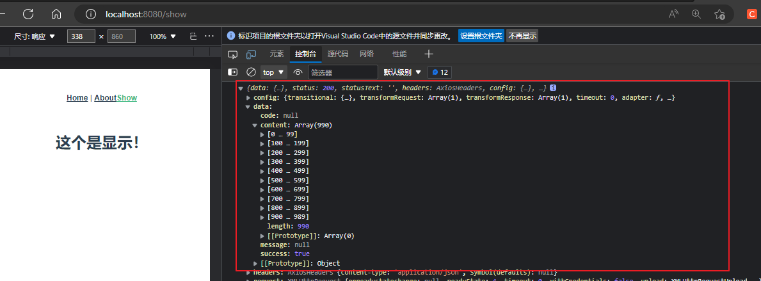761x281 pixels.
Task: Open the About link
Action: pyautogui.click(x=106, y=98)
